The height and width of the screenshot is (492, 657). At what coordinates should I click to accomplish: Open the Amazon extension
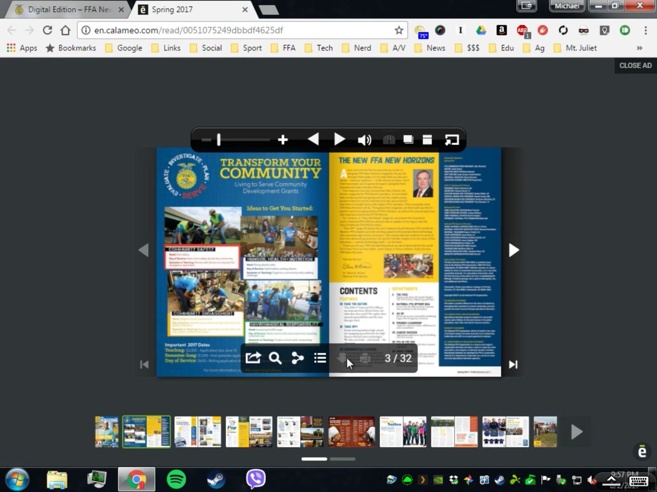pos(502,30)
